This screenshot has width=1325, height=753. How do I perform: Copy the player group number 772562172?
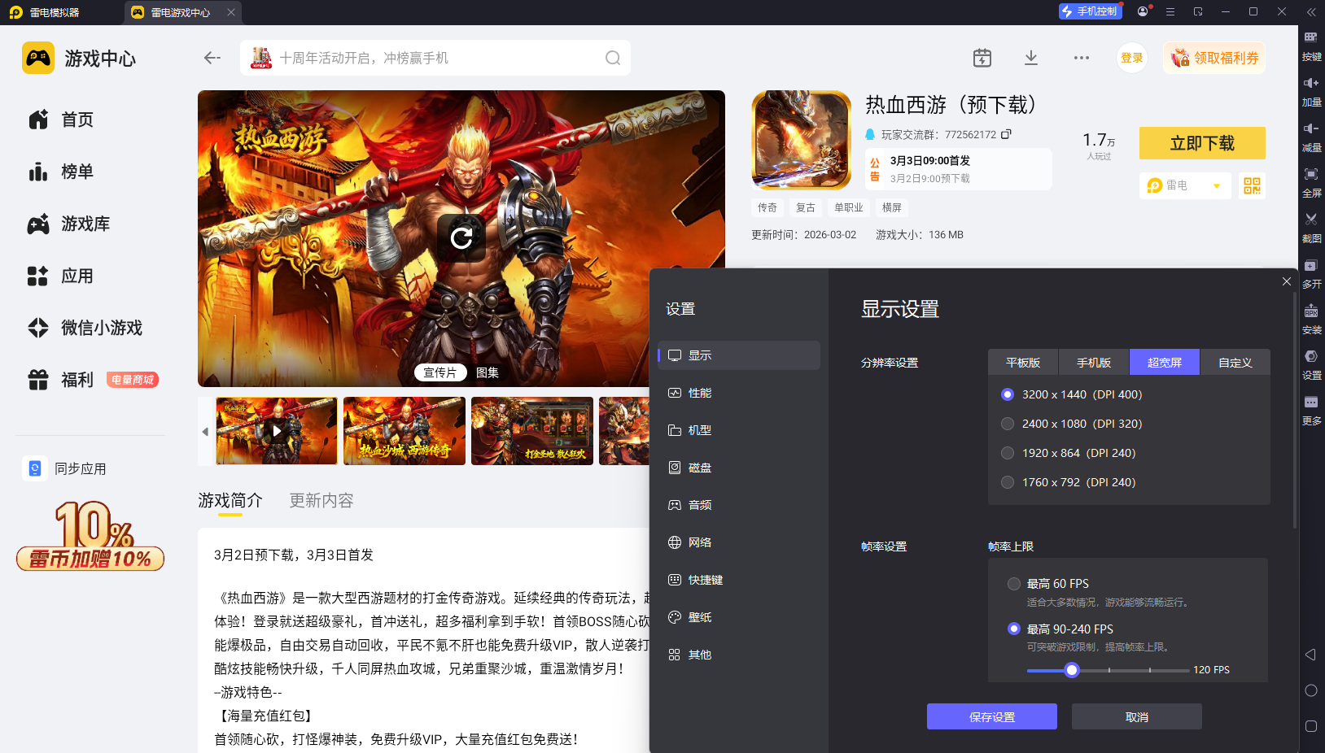1006,134
